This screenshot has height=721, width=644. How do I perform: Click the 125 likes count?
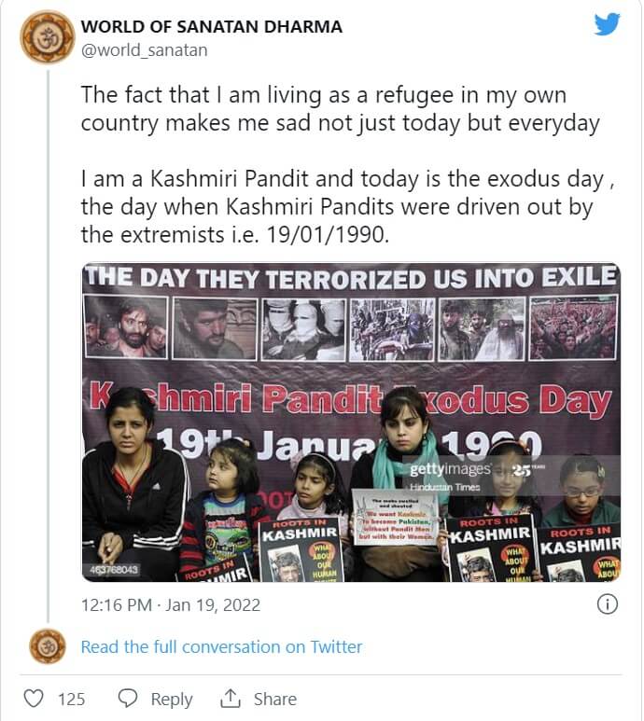click(x=71, y=699)
